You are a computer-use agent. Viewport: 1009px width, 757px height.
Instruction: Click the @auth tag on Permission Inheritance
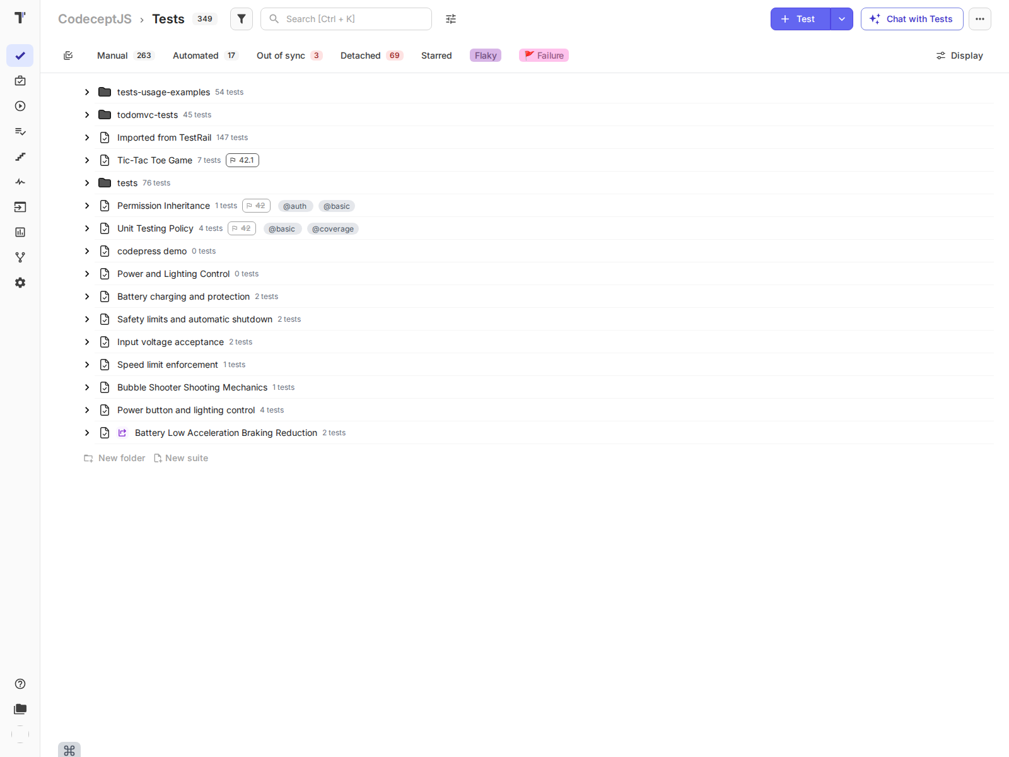295,206
